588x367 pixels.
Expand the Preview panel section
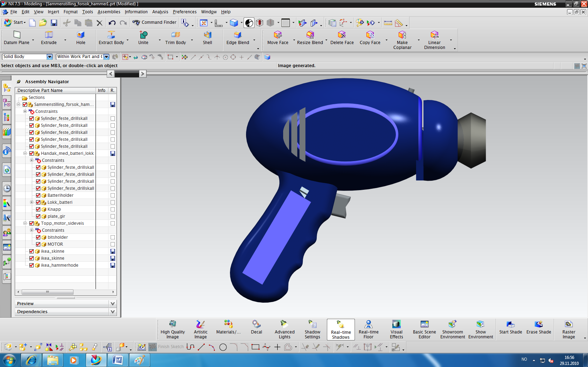point(112,304)
